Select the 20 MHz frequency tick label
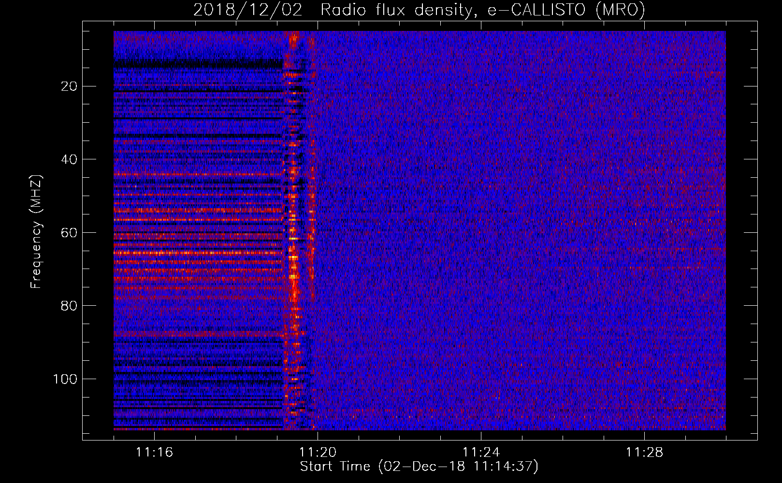This screenshot has height=483, width=782. (x=70, y=86)
